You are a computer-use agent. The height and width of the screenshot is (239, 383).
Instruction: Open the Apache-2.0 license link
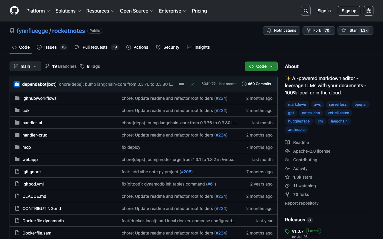point(311,151)
